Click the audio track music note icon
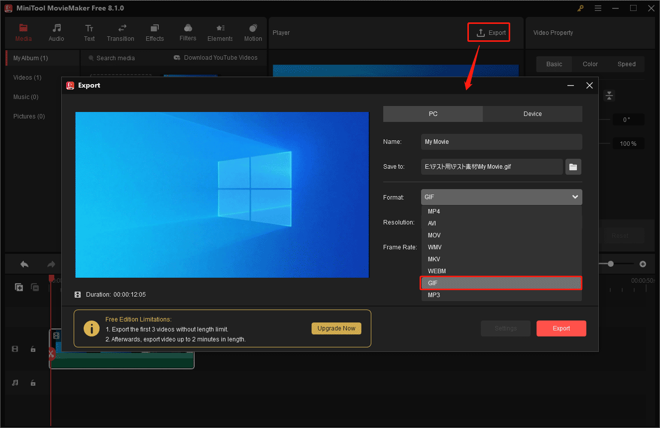660x428 pixels. pos(15,383)
